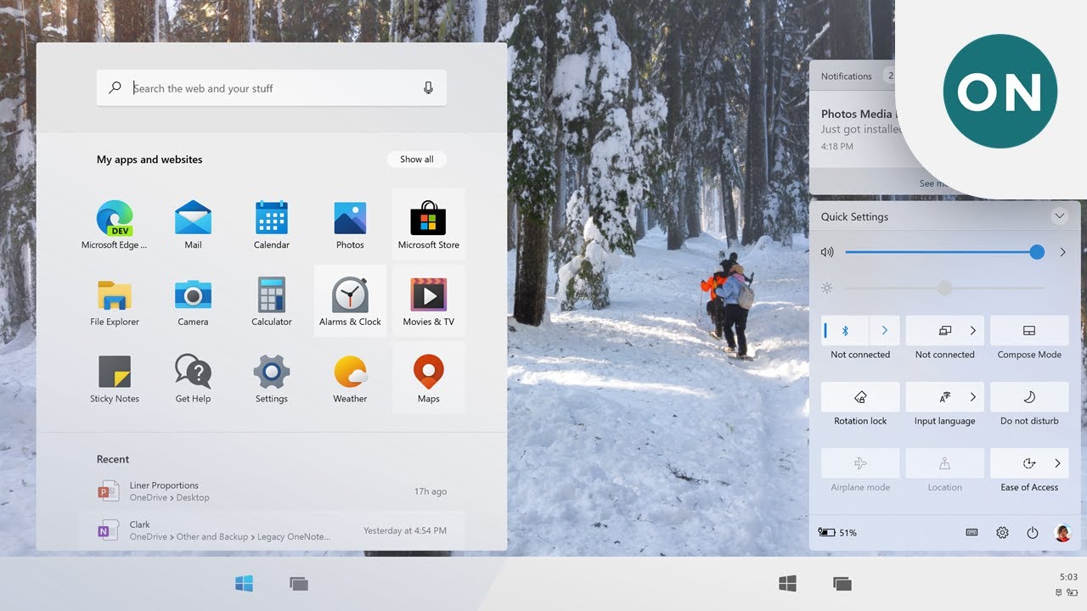1087x611 pixels.
Task: Open the Notifications header
Action: [846, 76]
